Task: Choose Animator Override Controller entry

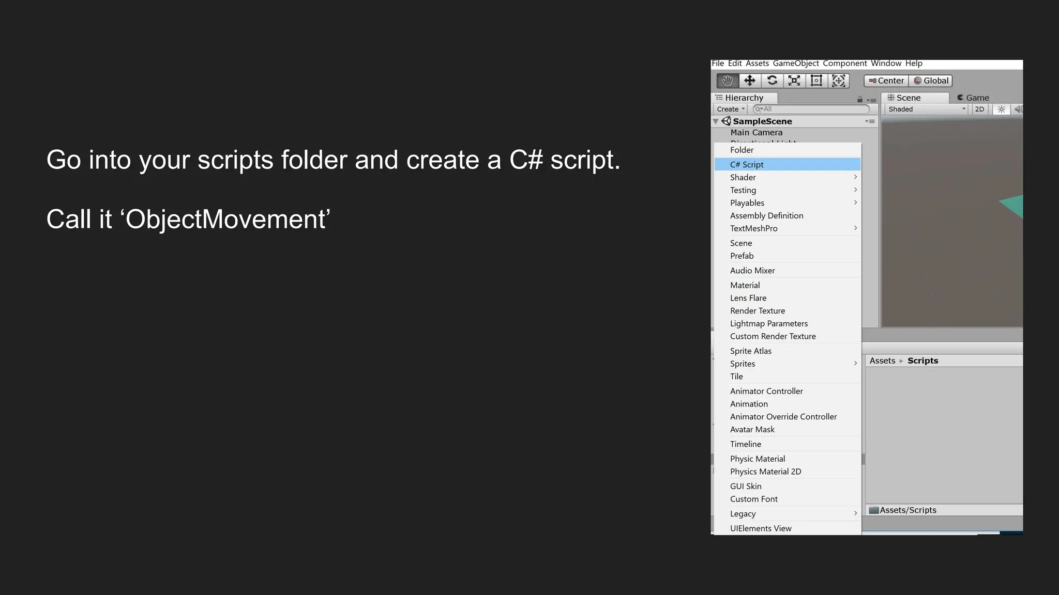Action: pyautogui.click(x=788, y=417)
